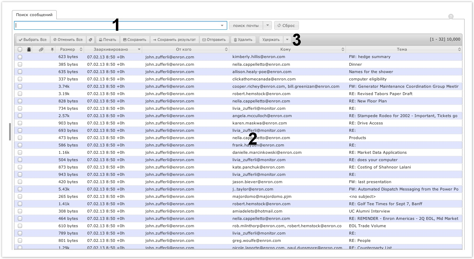Click the left-edge panel splitter handle
Viewport: 474px width, 259px height.
10,132
